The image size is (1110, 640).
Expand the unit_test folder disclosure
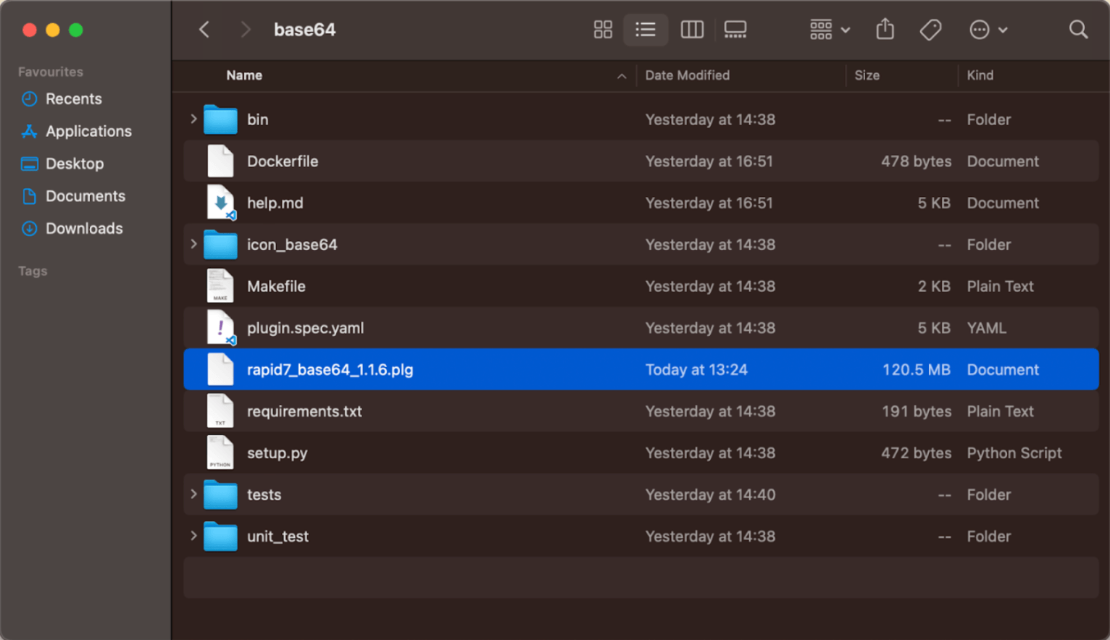(193, 536)
